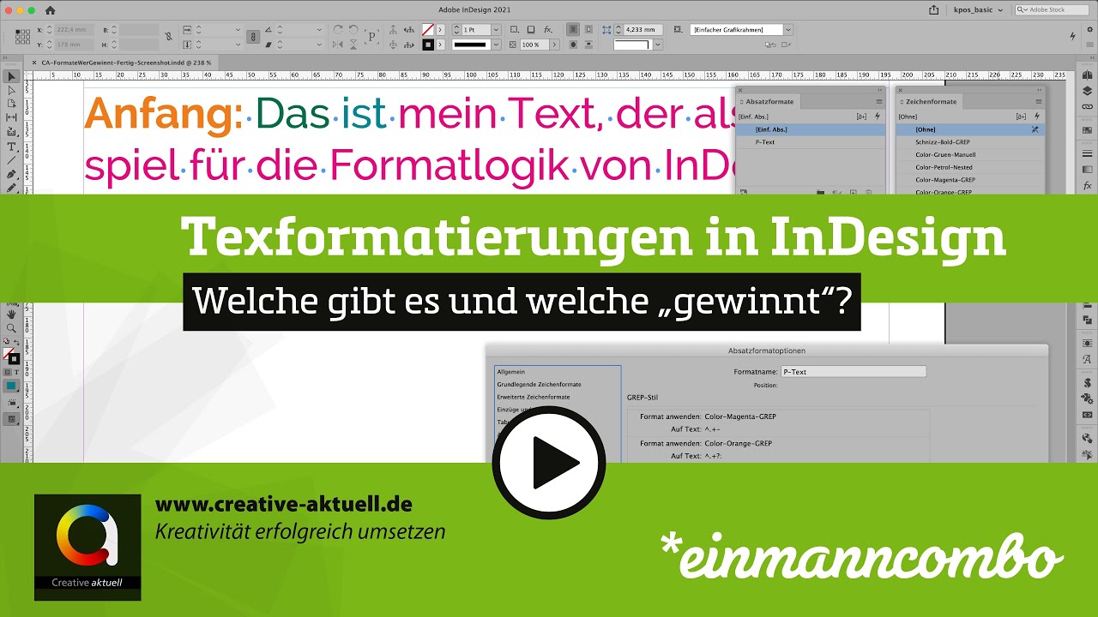Open the kpos_basic workspace switcher

click(979, 10)
